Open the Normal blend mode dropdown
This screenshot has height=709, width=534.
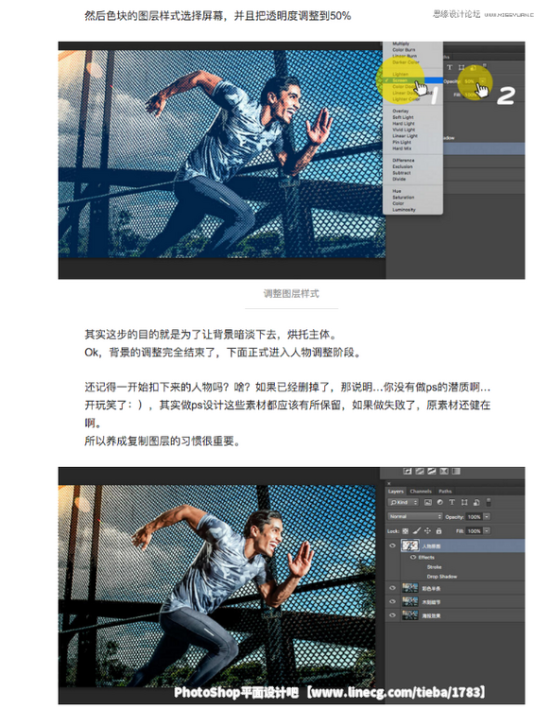(415, 516)
